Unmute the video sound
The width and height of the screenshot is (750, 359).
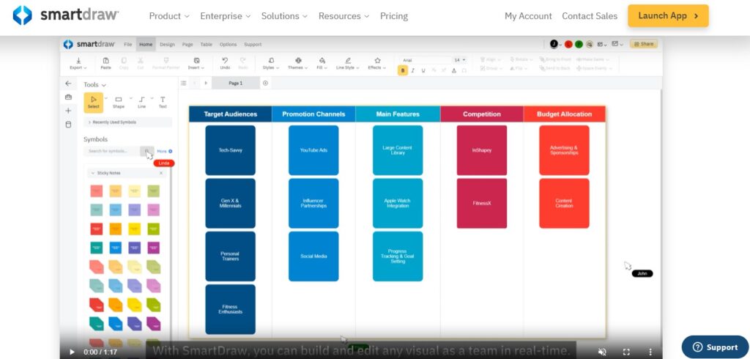tap(602, 352)
